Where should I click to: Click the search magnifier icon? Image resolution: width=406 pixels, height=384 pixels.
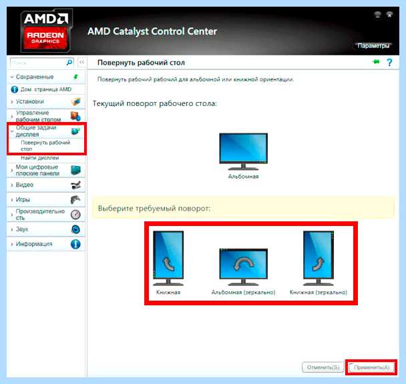click(69, 62)
